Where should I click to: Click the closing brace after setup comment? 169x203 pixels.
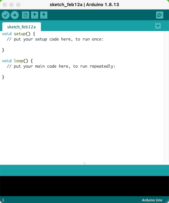[x=3, y=50]
